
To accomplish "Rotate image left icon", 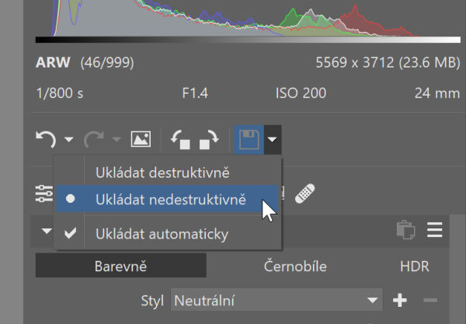I will coord(180,140).
